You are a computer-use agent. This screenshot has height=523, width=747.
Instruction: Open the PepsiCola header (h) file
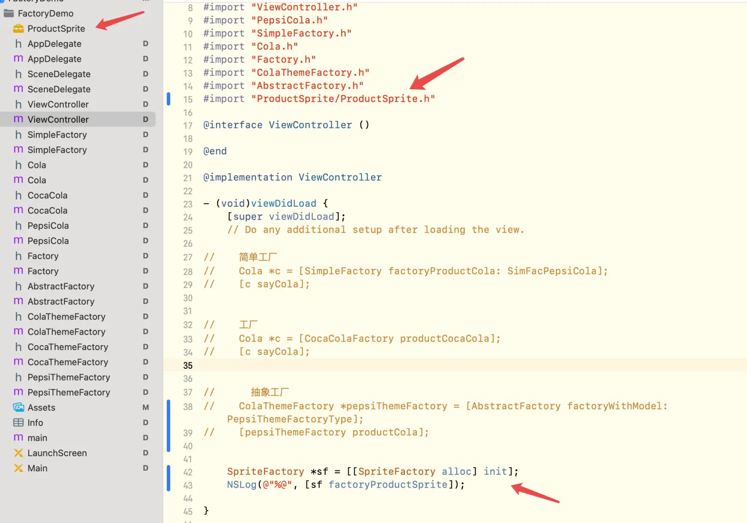coord(48,226)
